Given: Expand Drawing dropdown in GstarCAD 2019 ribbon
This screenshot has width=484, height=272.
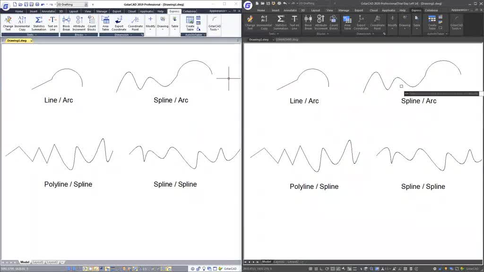Looking at the screenshot, I should point(163,24).
